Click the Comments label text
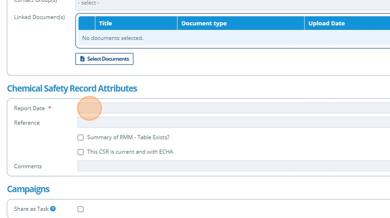Screen dimensions: 390x218 click(x=28, y=166)
